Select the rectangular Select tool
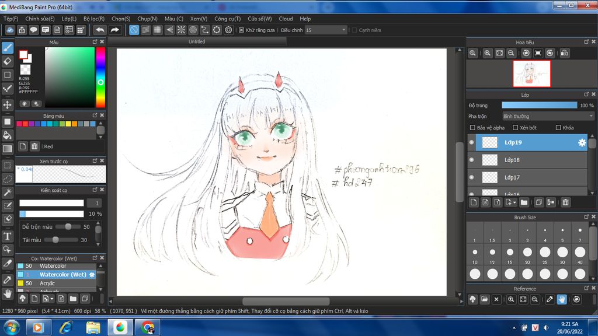598x336 pixels. pos(8,165)
